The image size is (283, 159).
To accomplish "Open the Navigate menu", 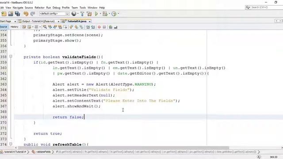I will [x=18, y=8].
